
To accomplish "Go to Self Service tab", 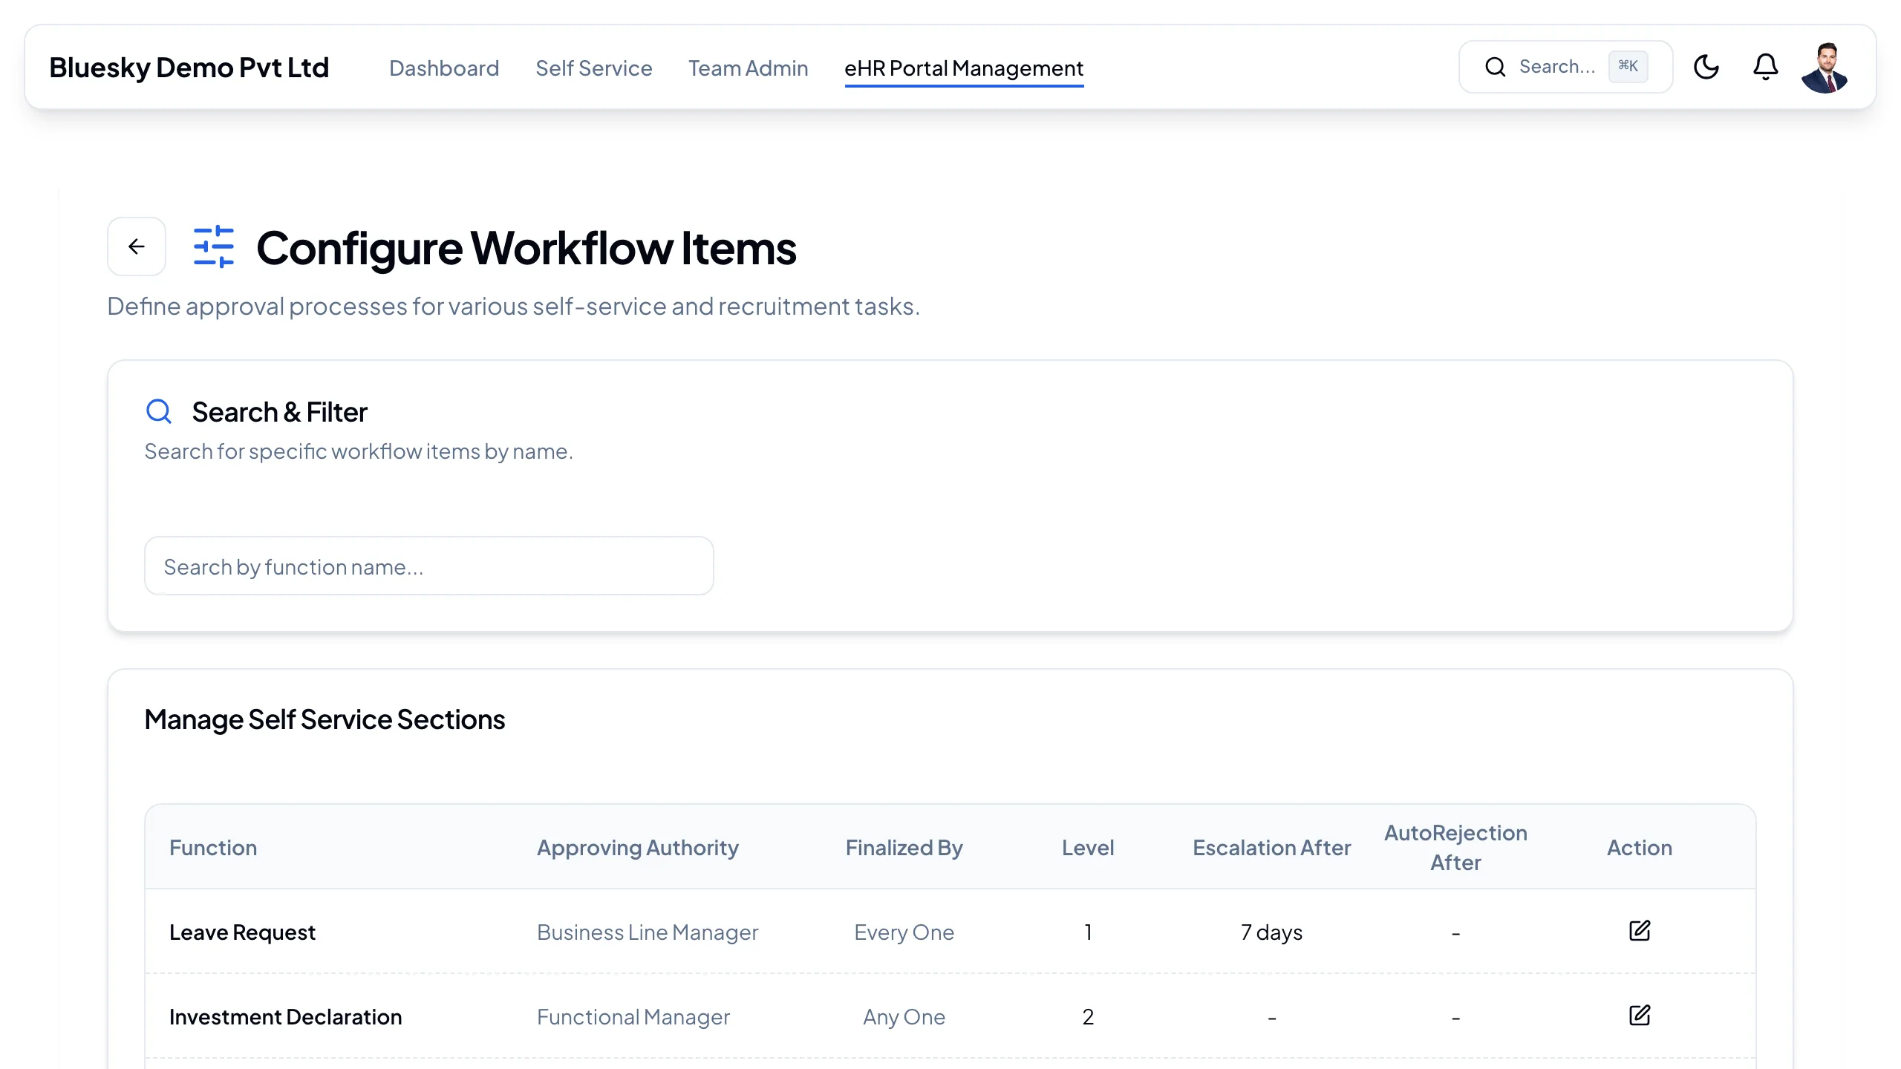I will click(594, 68).
